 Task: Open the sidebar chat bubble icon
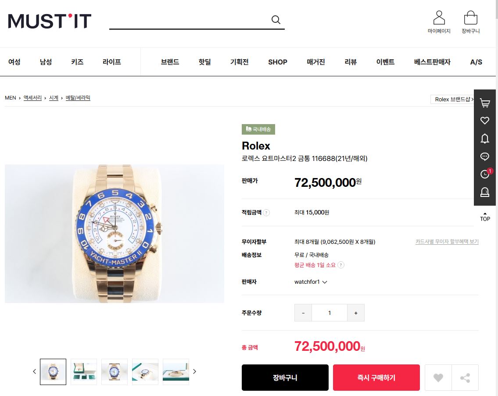point(485,156)
